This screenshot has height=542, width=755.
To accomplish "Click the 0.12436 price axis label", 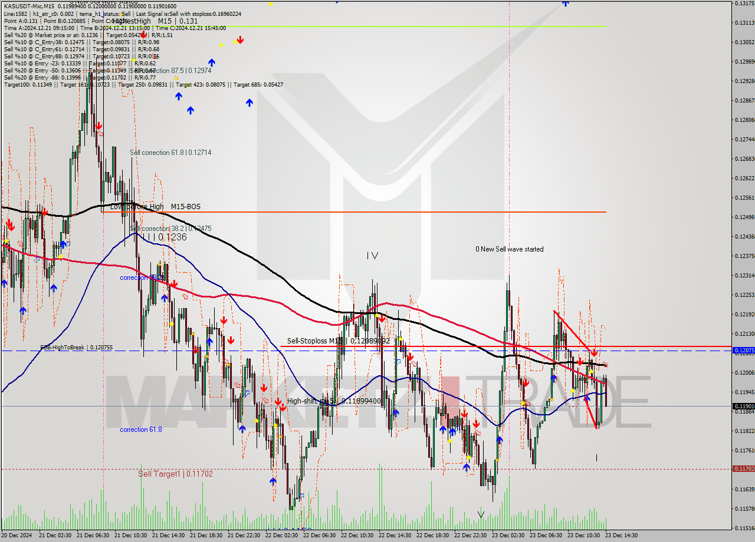I will point(744,236).
